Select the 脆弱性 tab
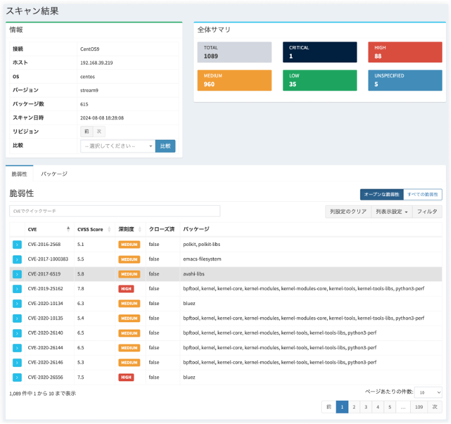Screen dimensions: 451x424 click(x=20, y=174)
